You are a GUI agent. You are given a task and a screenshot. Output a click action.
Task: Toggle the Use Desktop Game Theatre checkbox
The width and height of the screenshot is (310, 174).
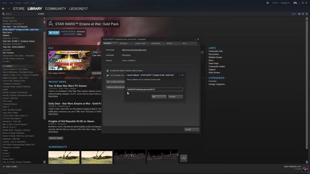click(x=108, y=75)
